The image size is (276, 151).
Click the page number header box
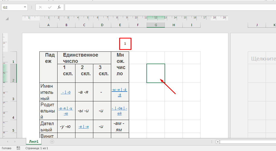tap(125, 44)
